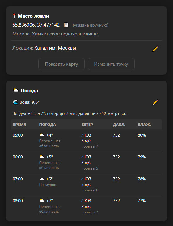Copy coordinates with the clipboard icon
The height and width of the screenshot is (226, 173).
[66, 25]
